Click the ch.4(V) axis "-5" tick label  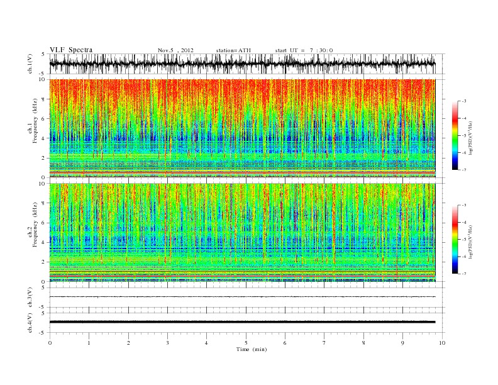click(x=43, y=333)
